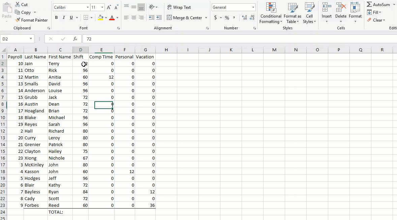Toggle italic formatting
This screenshot has height=220, width=397.
pos(64,18)
